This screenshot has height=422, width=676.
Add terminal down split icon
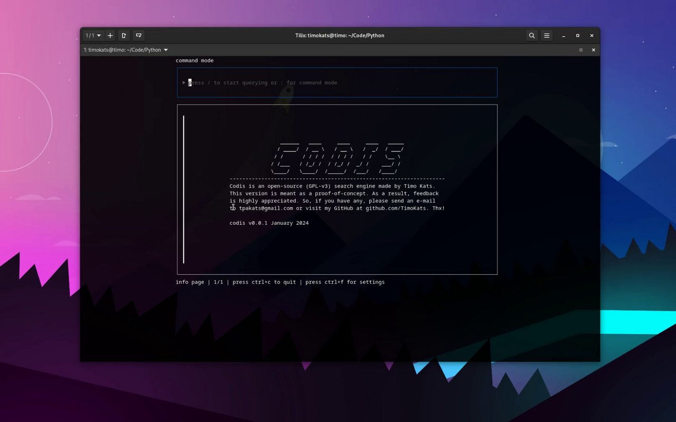138,35
